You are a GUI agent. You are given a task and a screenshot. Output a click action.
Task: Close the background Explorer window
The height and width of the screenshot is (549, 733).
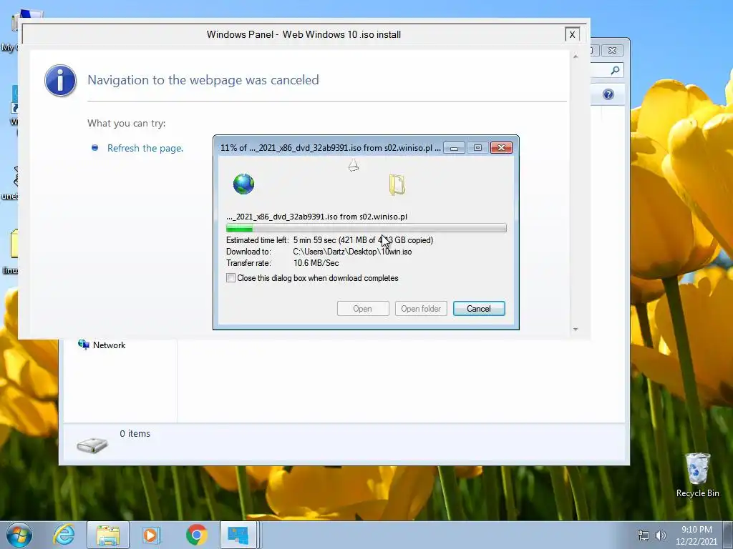point(613,51)
